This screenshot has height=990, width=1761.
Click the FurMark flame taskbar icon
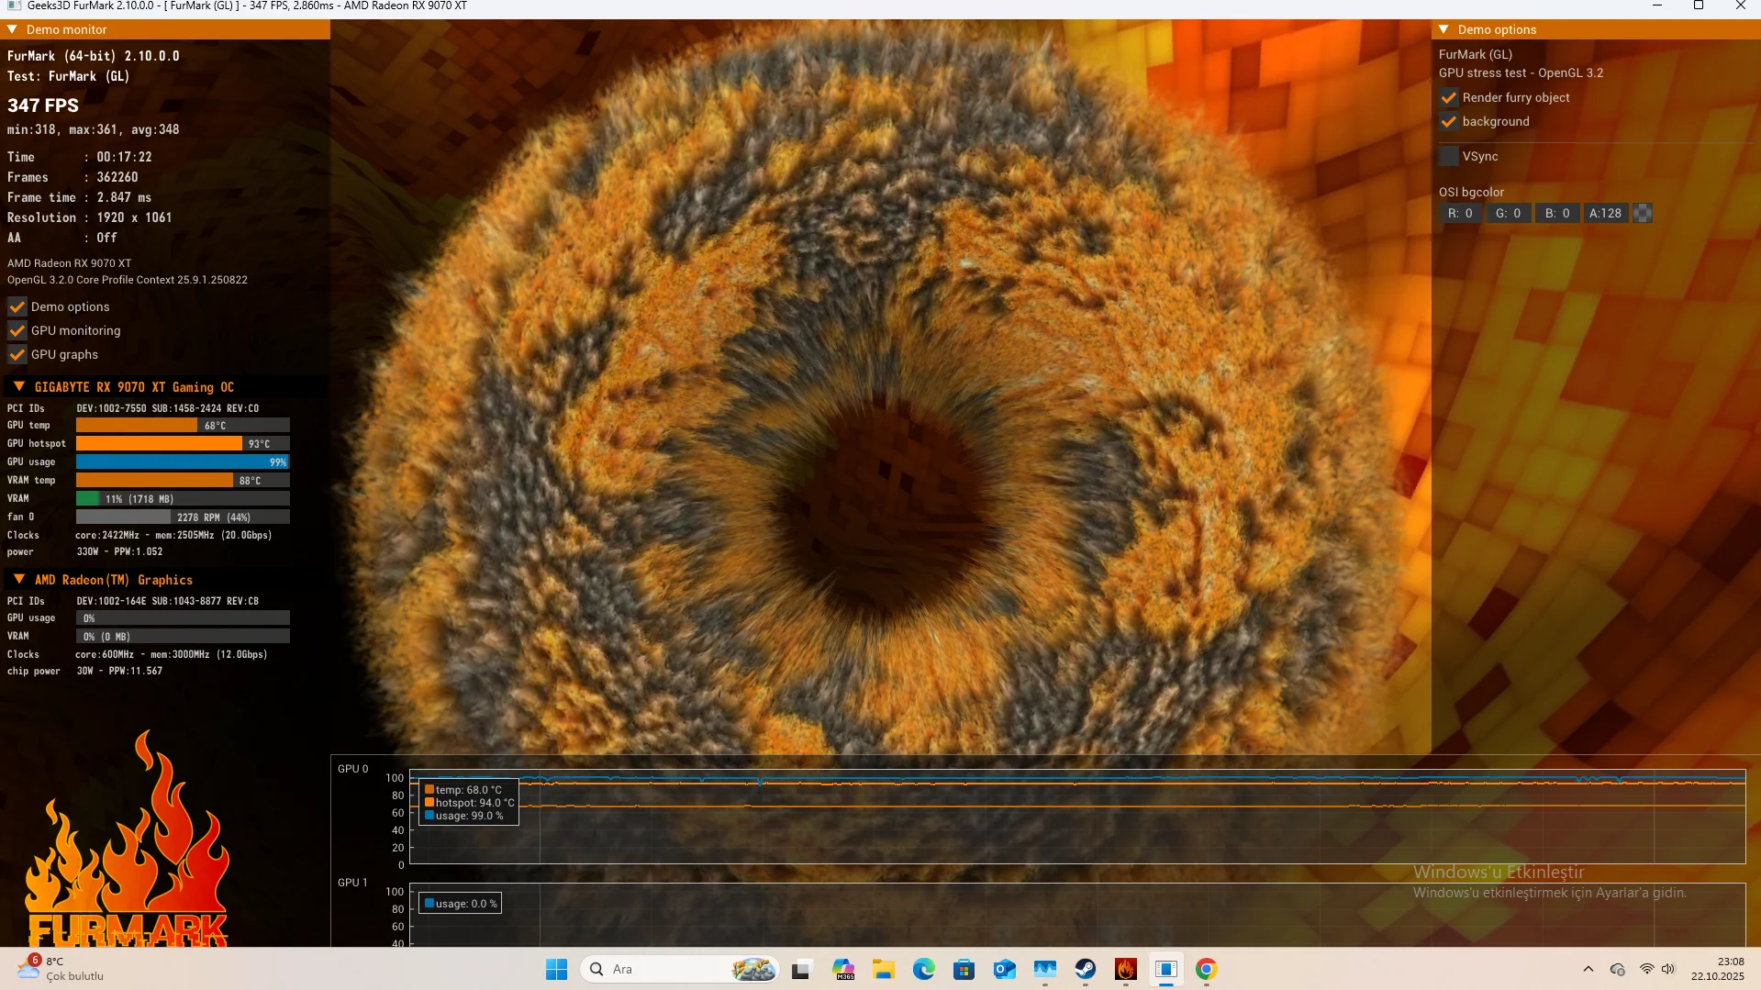click(1126, 969)
